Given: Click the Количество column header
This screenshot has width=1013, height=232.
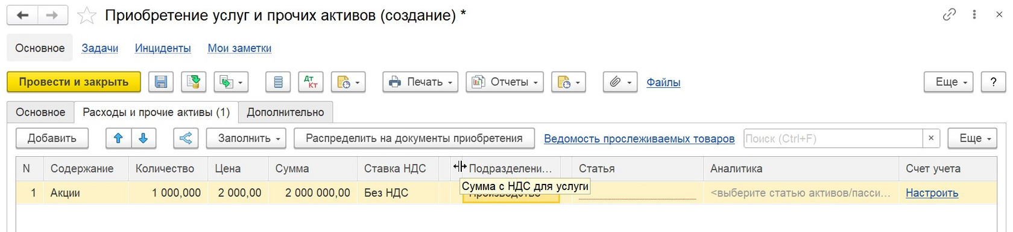Looking at the screenshot, I should point(168,169).
